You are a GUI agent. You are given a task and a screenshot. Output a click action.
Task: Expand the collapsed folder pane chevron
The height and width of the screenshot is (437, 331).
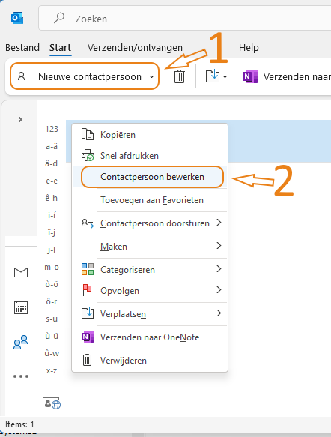(x=20, y=120)
